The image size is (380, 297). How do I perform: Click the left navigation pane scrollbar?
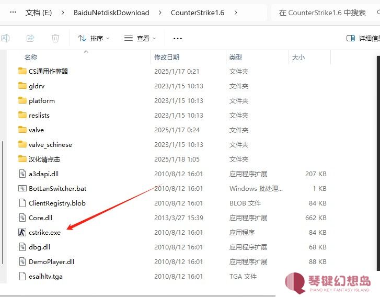3,202
